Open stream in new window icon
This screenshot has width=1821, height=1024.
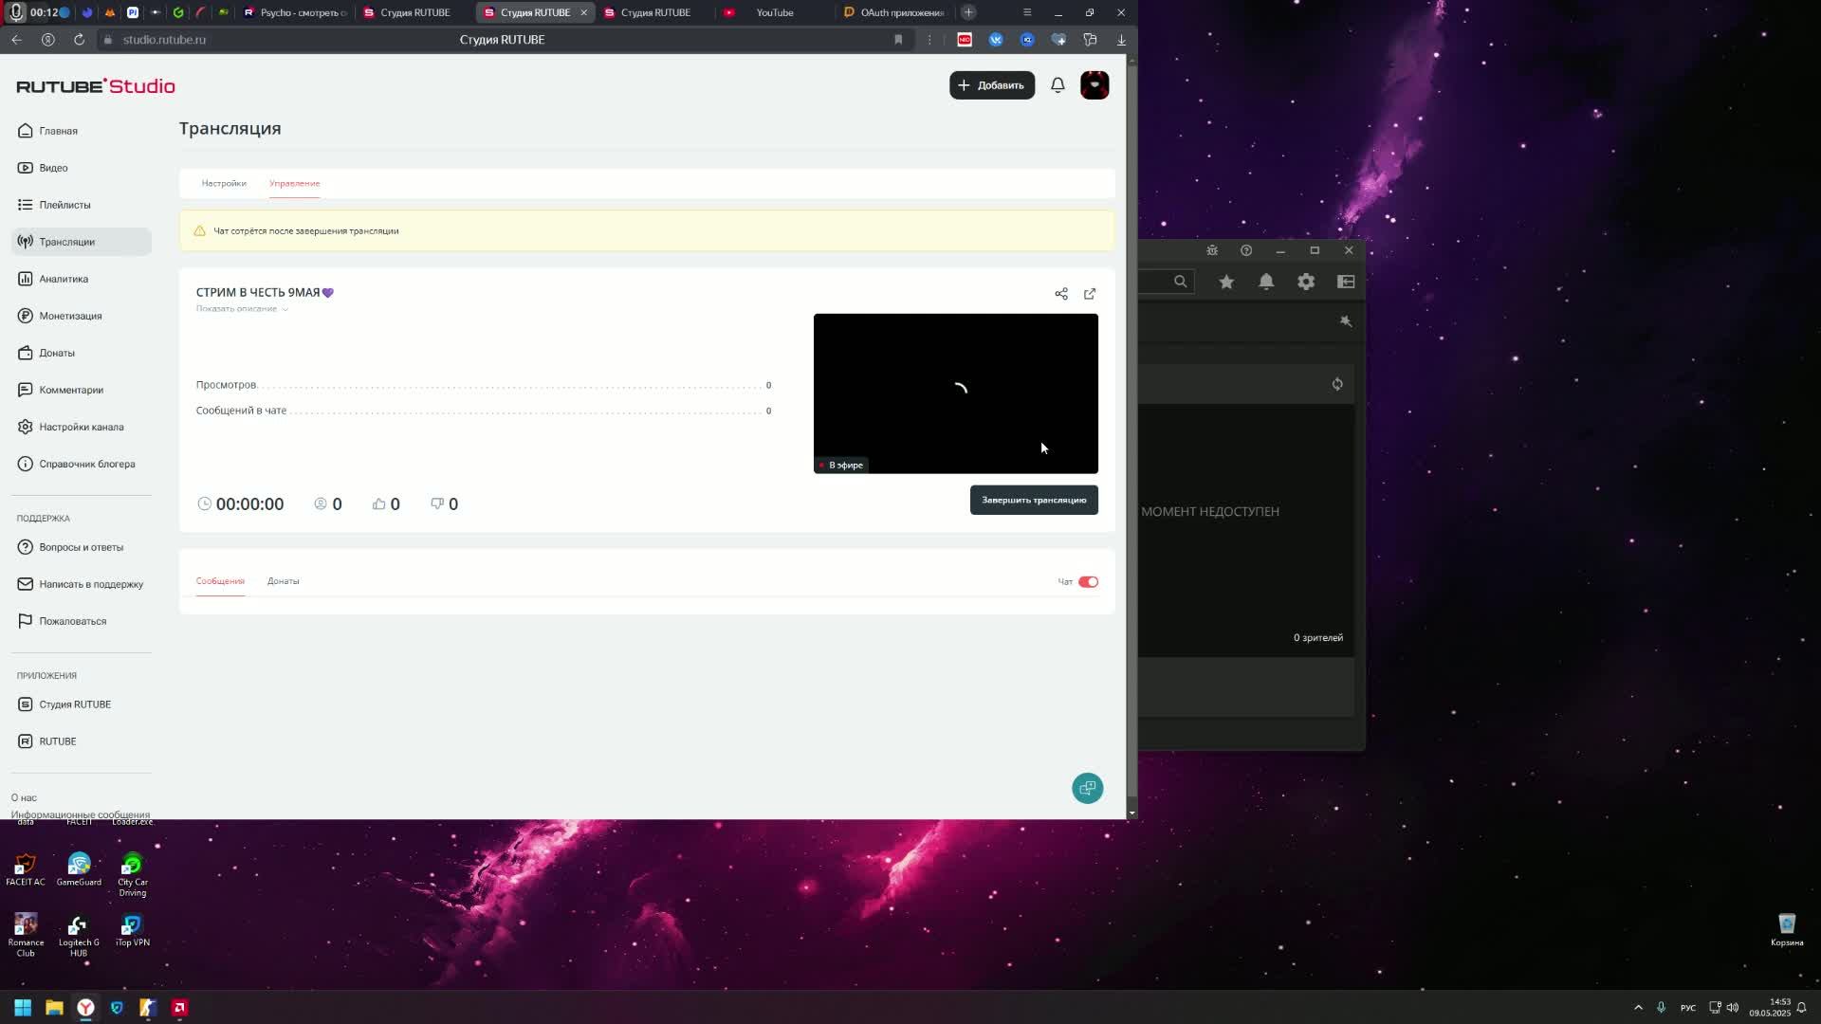1090,294
